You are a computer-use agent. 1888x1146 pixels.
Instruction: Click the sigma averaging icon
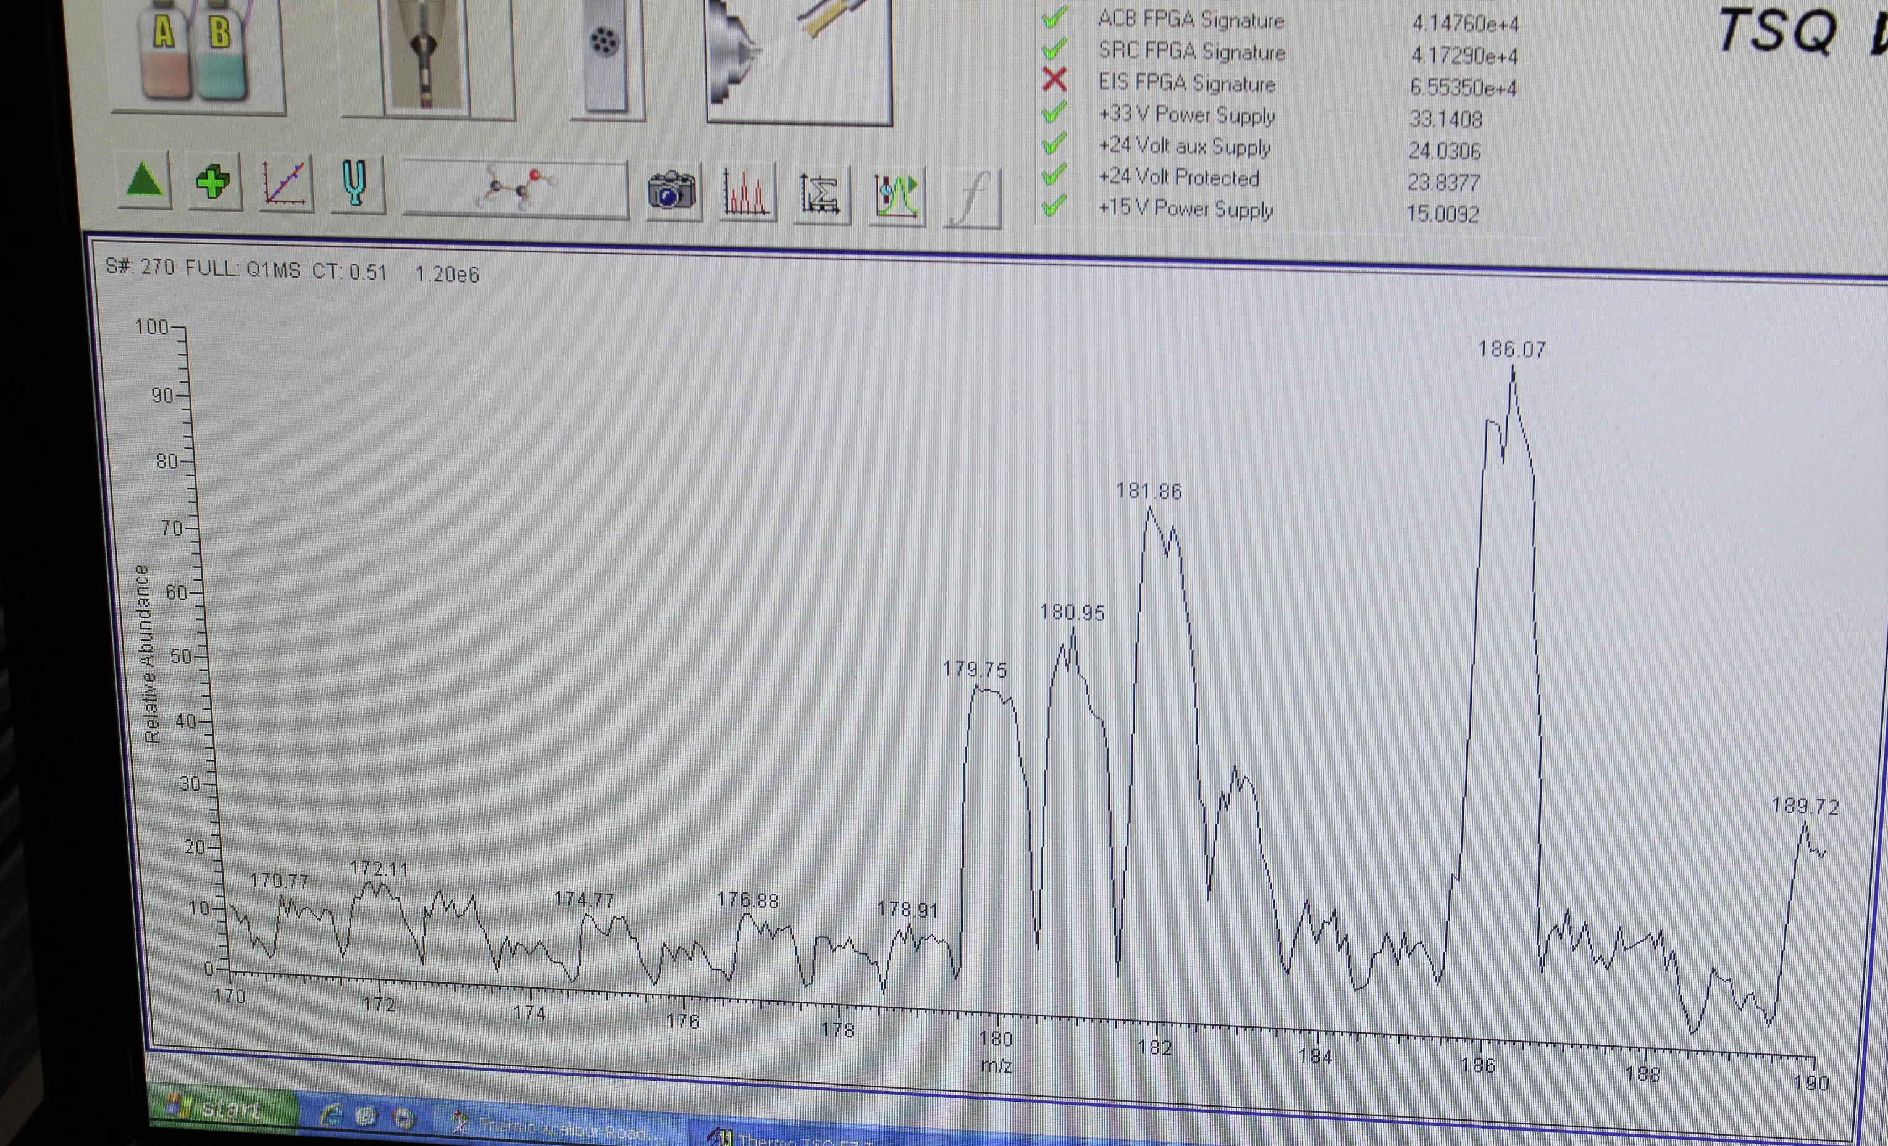coord(821,196)
